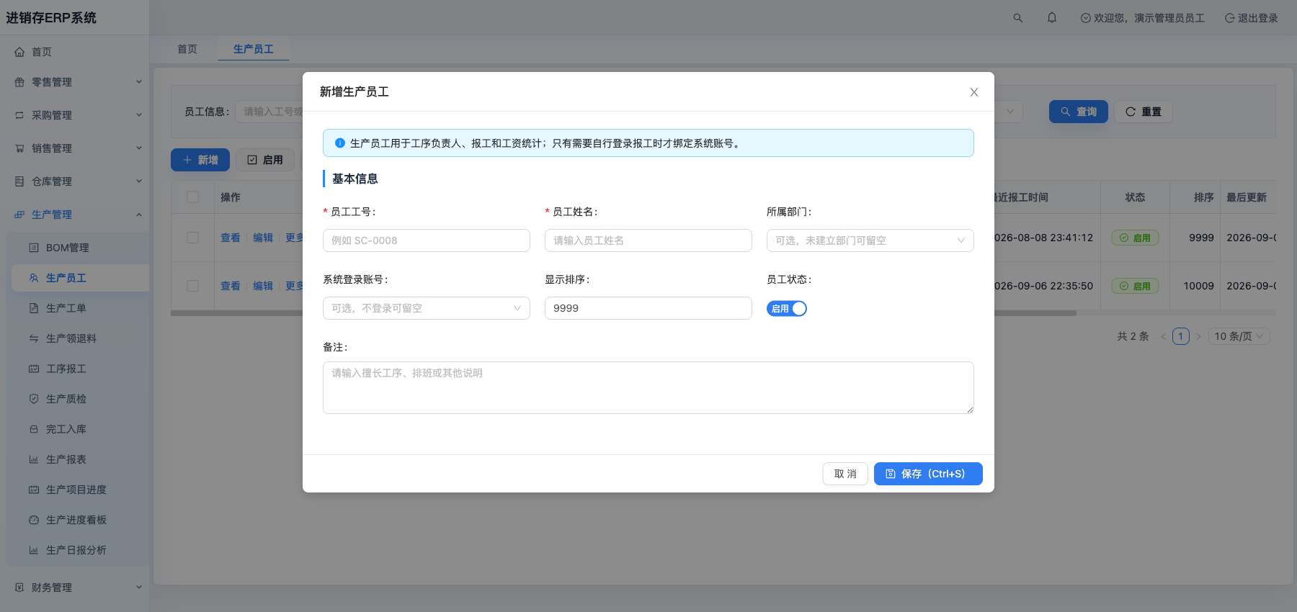Click the 取 消 button
This screenshot has width=1297, height=612.
click(845, 474)
